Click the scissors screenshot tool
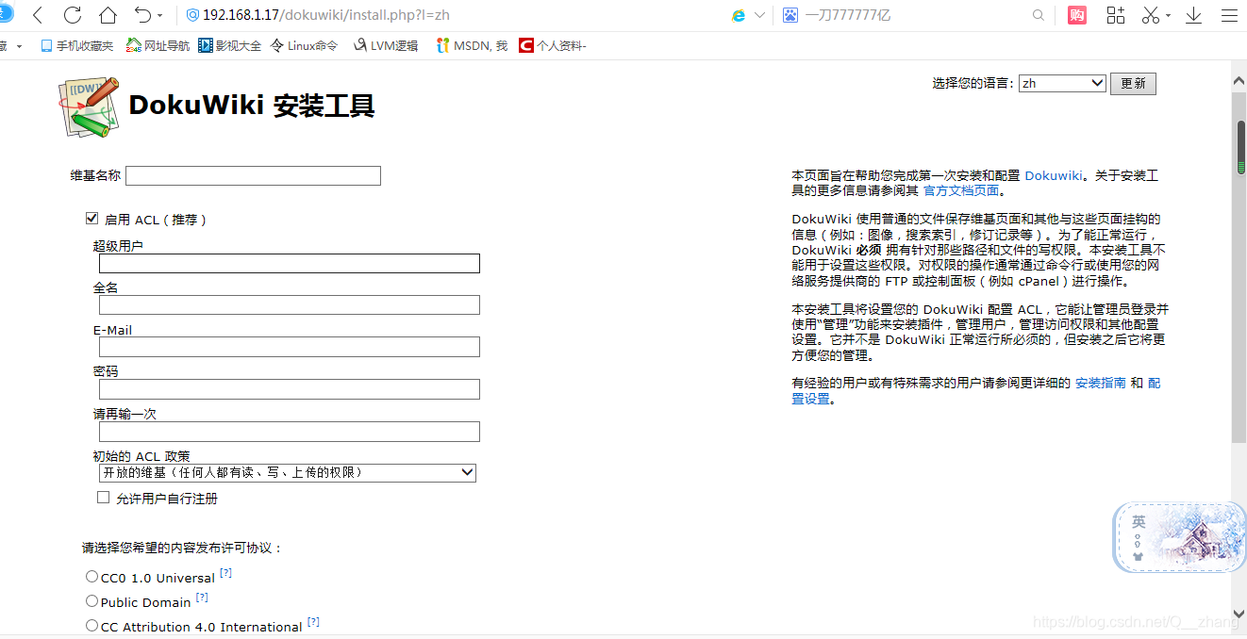Screen dimensions: 1247x639 pyautogui.click(x=1151, y=15)
